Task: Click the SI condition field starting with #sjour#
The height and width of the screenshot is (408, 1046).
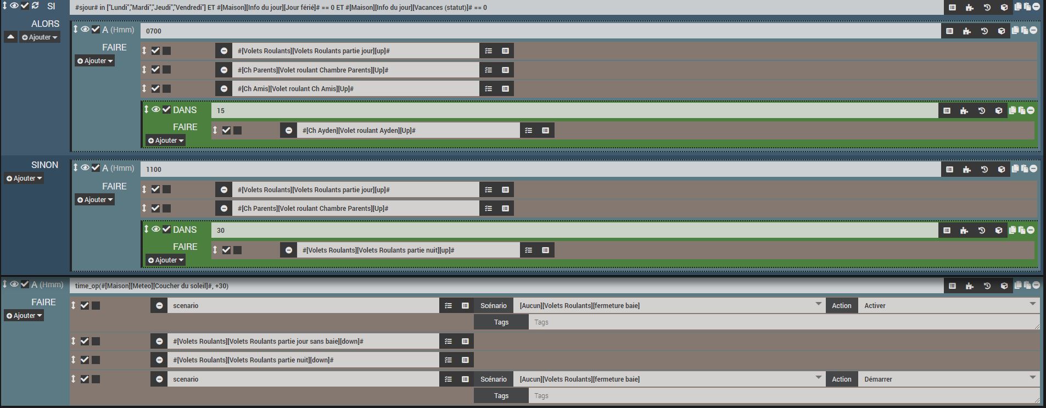Action: point(506,8)
